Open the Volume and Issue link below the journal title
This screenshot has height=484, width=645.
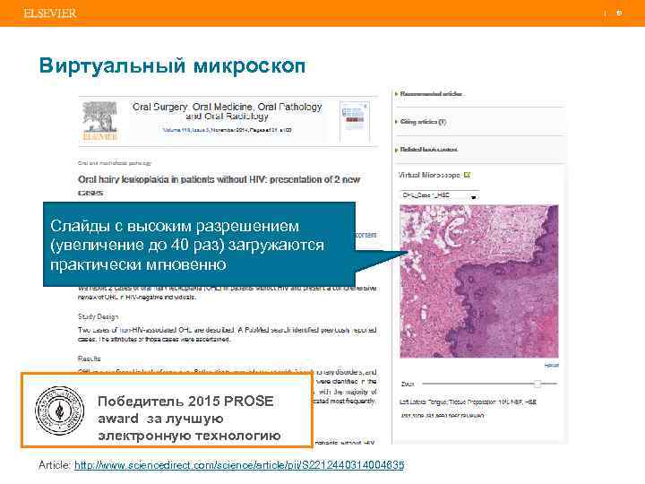coord(186,130)
